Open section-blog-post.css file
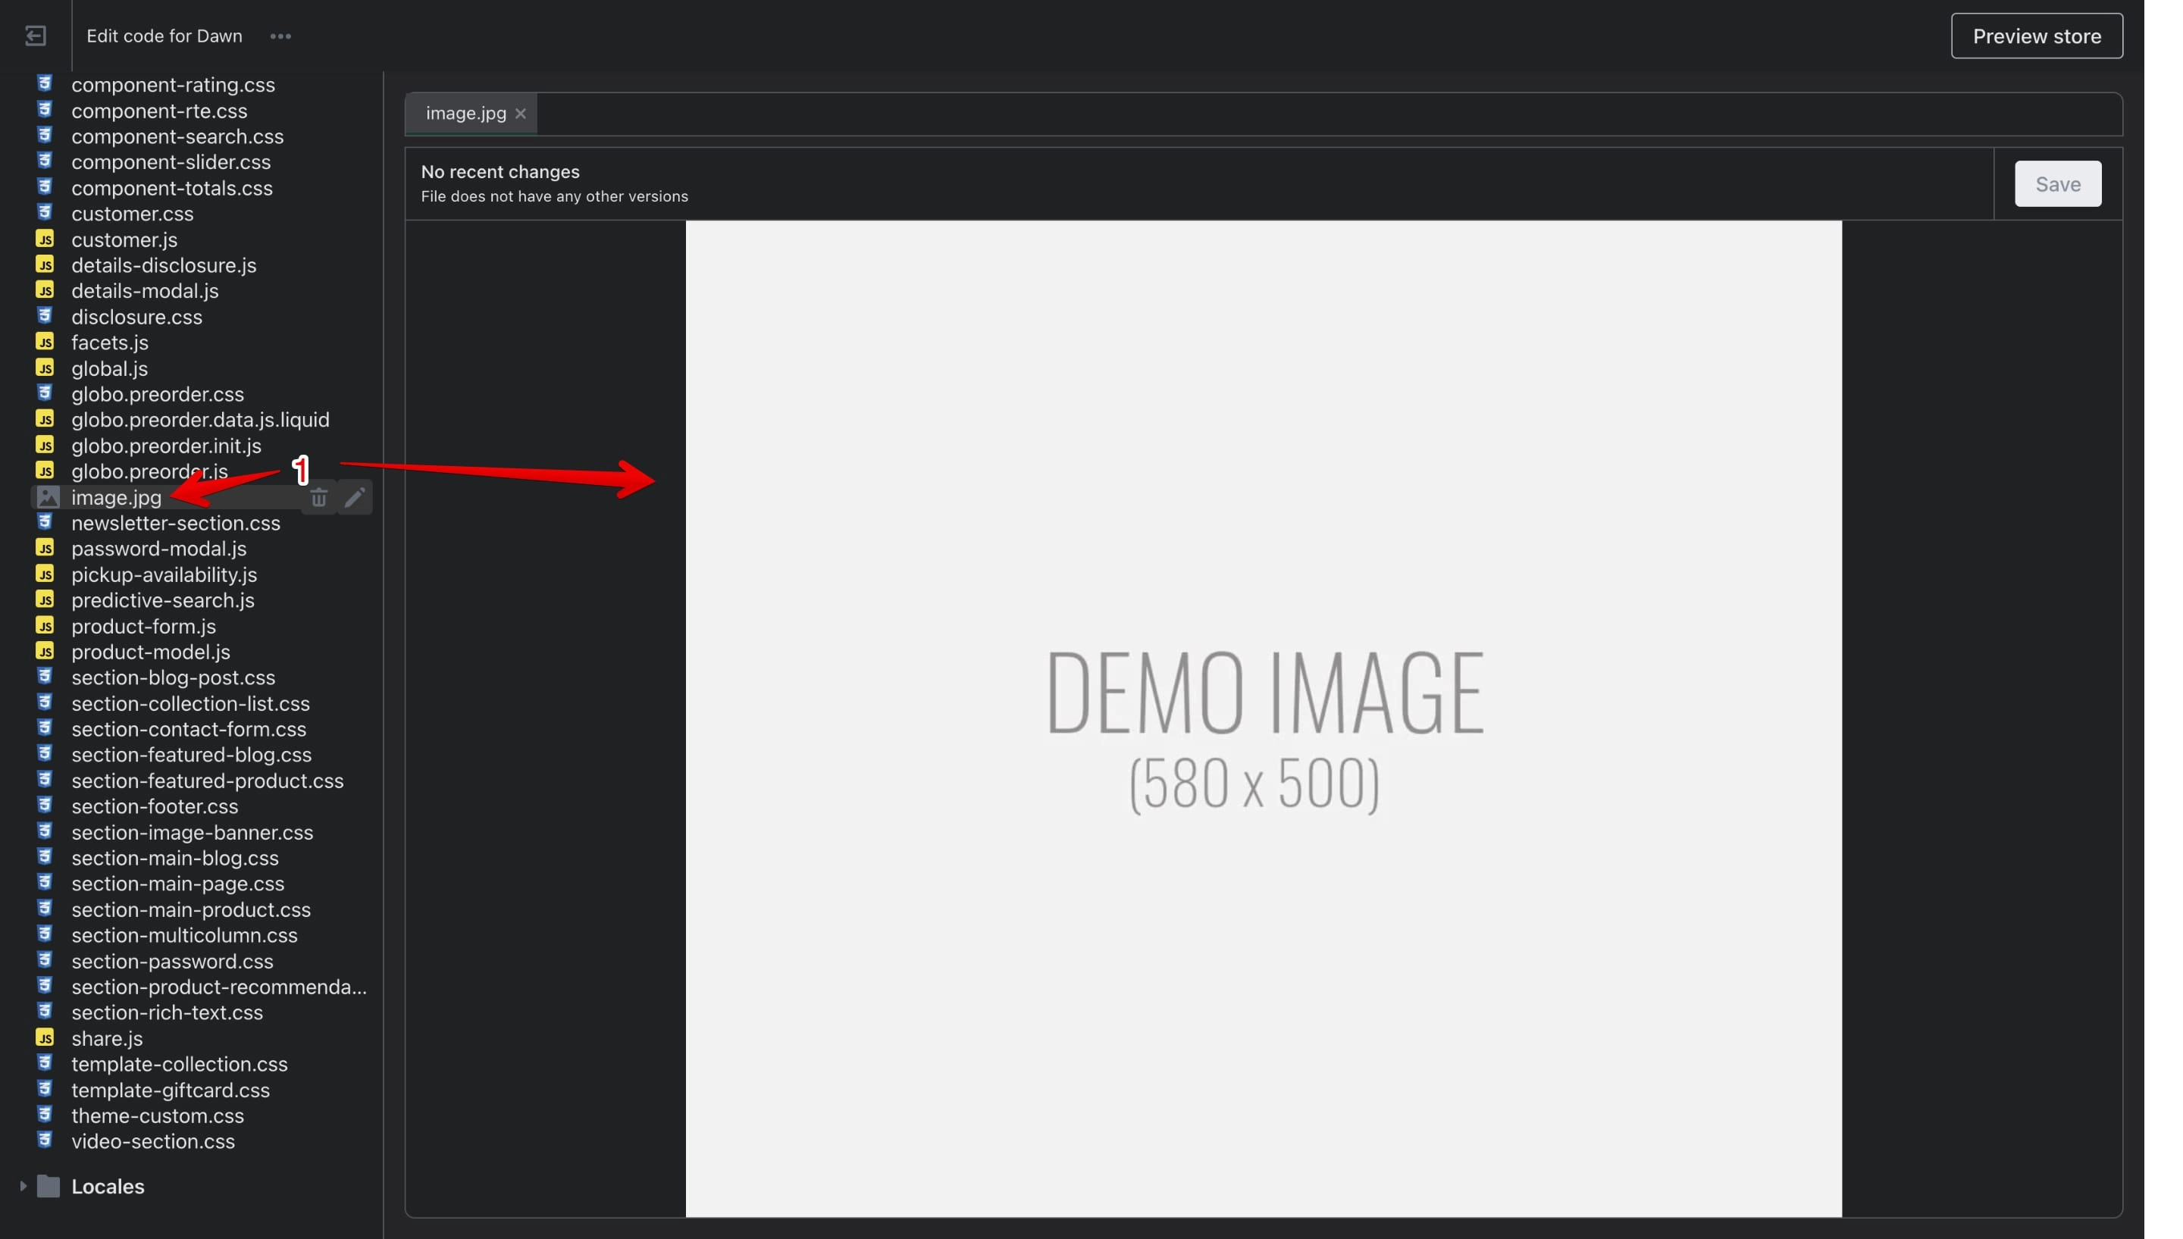 click(x=173, y=677)
